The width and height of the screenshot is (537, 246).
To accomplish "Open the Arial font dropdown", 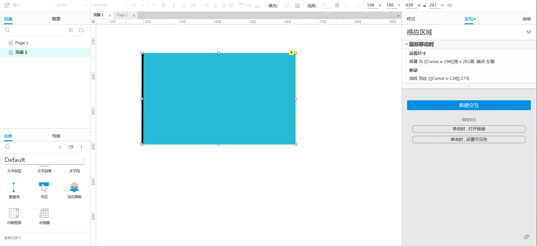I will tap(72, 5).
